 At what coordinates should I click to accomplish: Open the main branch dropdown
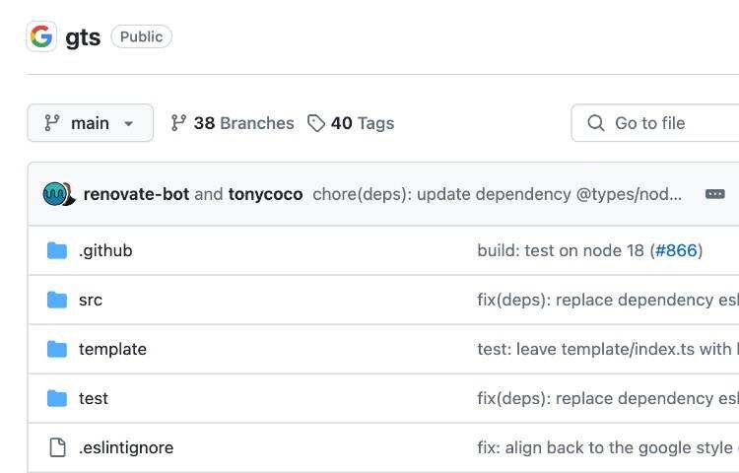coord(90,123)
